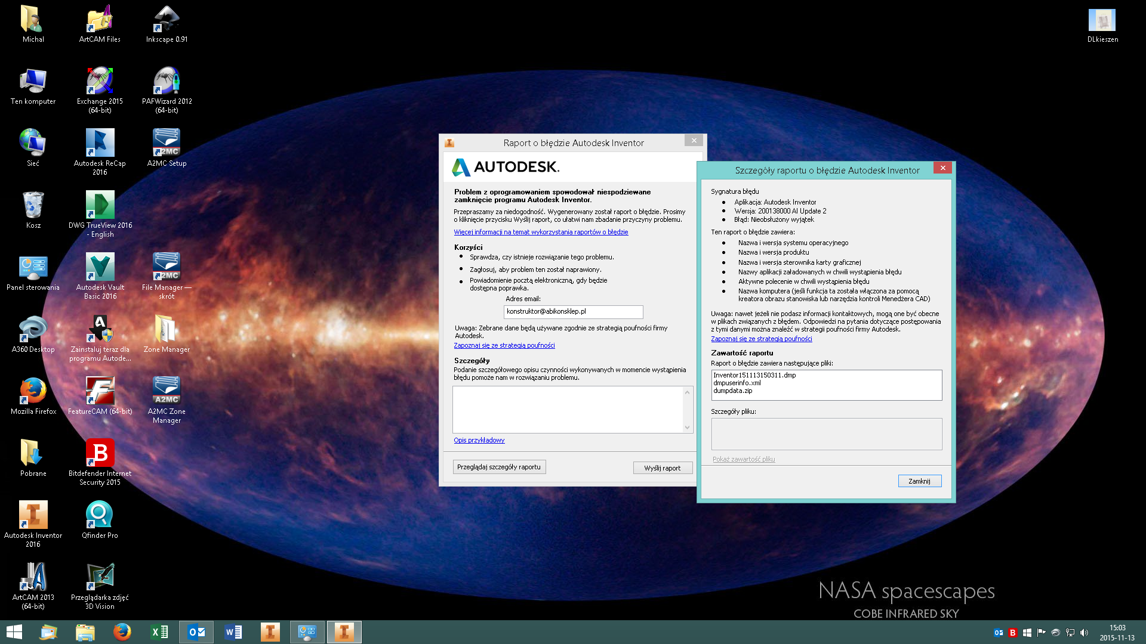Launch PAFWizard 2012 (64-bit) icon
1146x644 pixels.
click(x=167, y=89)
